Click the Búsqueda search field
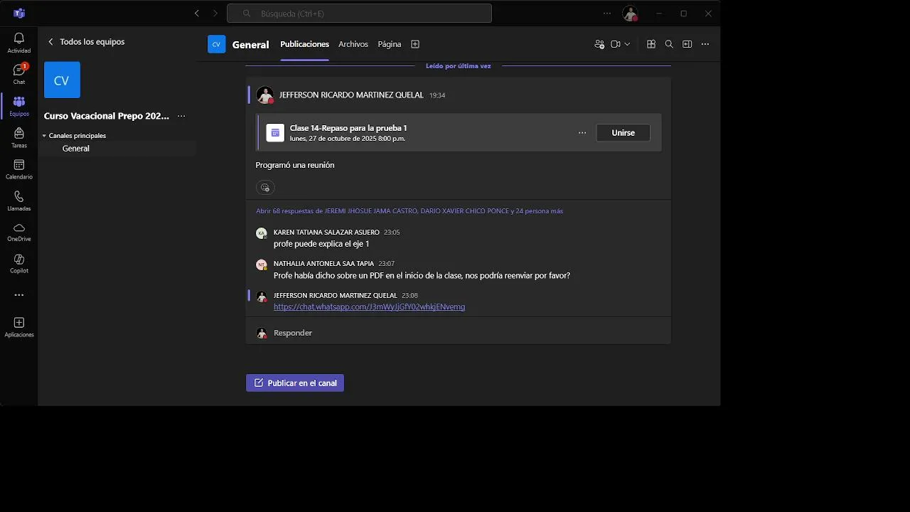The image size is (910, 512). click(x=359, y=14)
